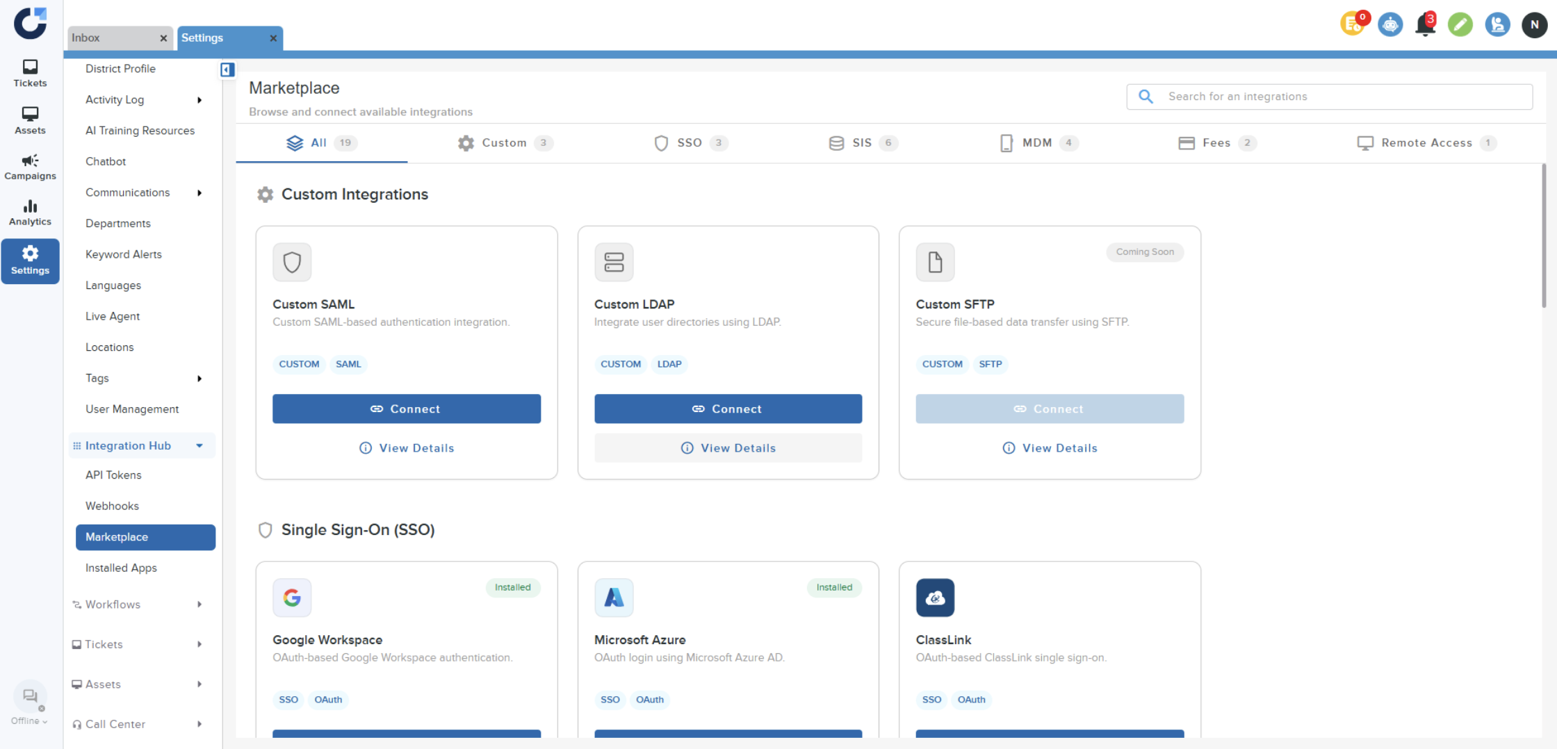Collapse the settings side panel
This screenshot has width=1557, height=749.
pyautogui.click(x=227, y=69)
